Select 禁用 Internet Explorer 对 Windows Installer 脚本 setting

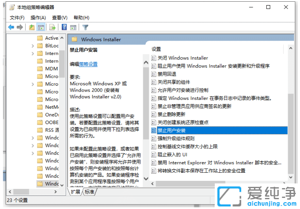tap(219, 163)
